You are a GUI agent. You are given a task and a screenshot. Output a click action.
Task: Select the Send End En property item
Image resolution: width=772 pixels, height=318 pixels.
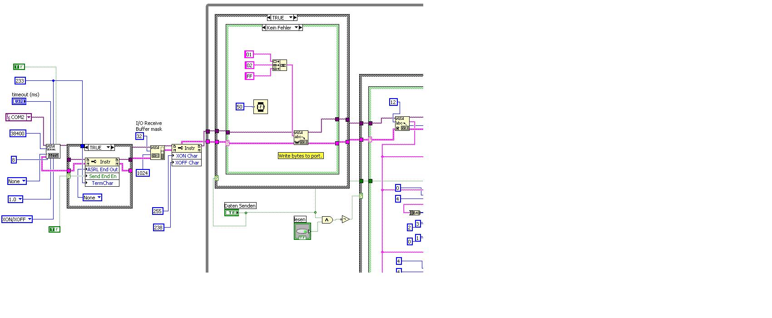pos(102,176)
